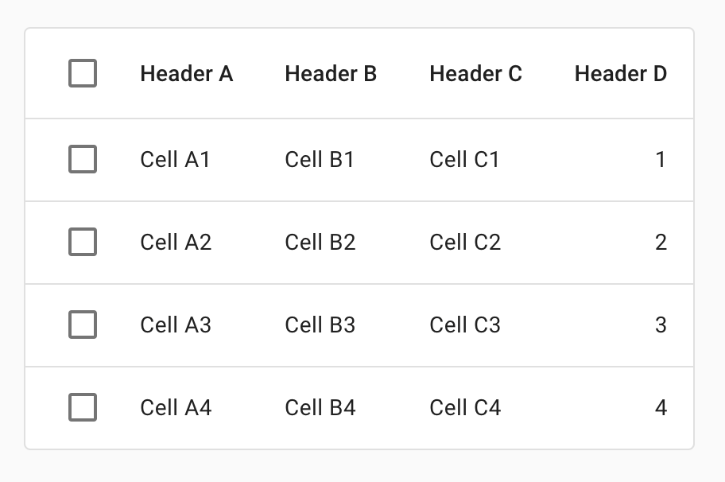Image resolution: width=725 pixels, height=482 pixels.
Task: Click the Header A column title
Action: coord(186,74)
